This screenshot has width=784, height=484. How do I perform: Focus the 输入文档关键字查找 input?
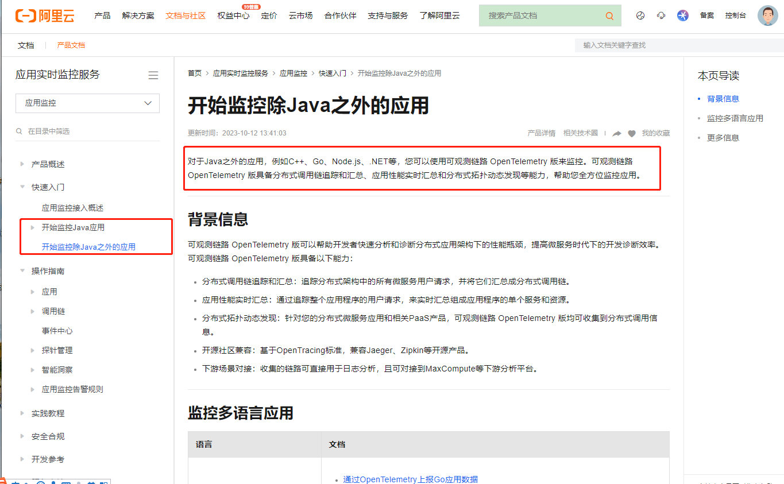[678, 45]
